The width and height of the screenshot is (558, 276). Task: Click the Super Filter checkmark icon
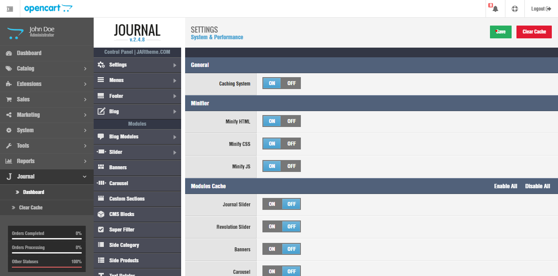(101, 229)
